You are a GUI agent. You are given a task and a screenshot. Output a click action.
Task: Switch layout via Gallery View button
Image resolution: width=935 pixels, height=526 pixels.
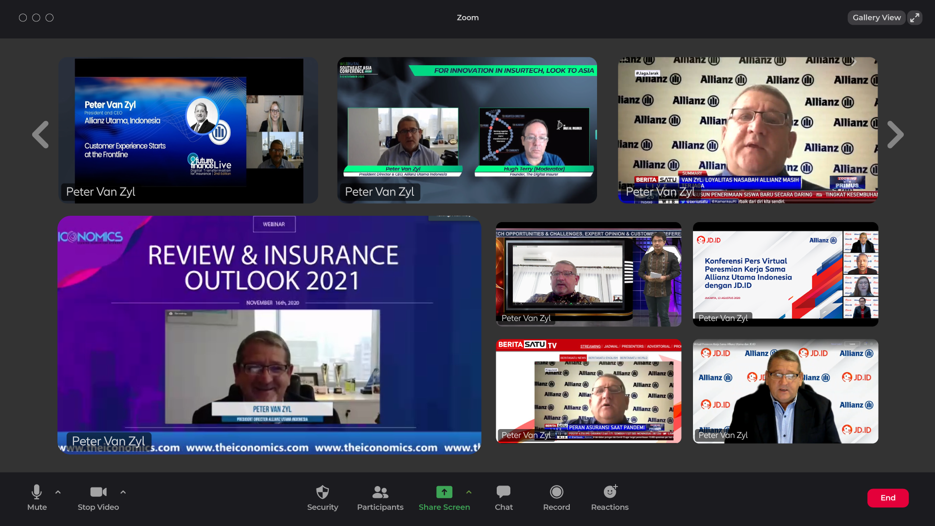[877, 18]
